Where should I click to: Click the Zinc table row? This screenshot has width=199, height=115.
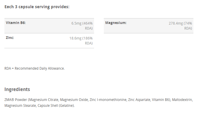(x=49, y=41)
